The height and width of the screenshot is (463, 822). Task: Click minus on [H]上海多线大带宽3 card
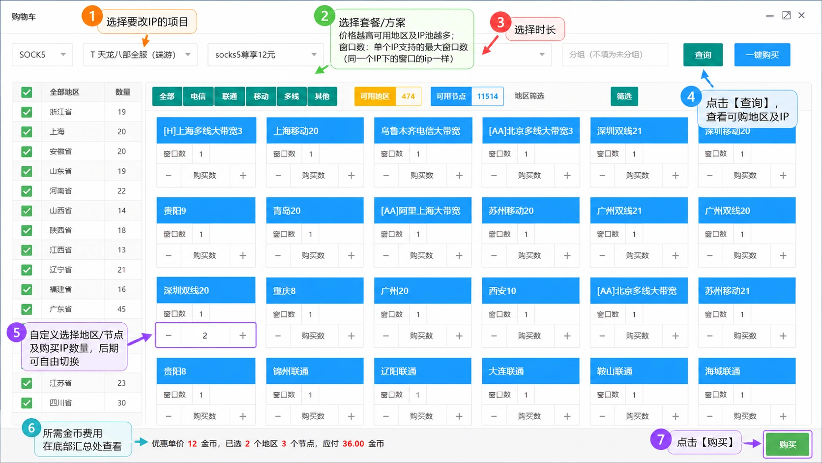click(169, 176)
